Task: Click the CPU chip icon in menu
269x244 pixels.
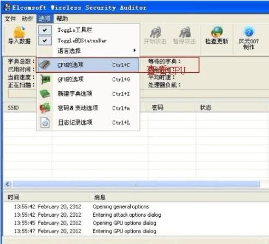Action: pos(45,65)
